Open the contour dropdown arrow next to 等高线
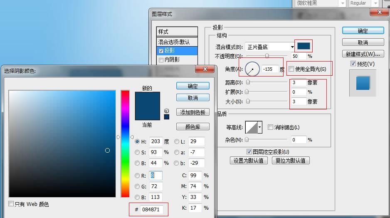390x218 pixels. 260,127
